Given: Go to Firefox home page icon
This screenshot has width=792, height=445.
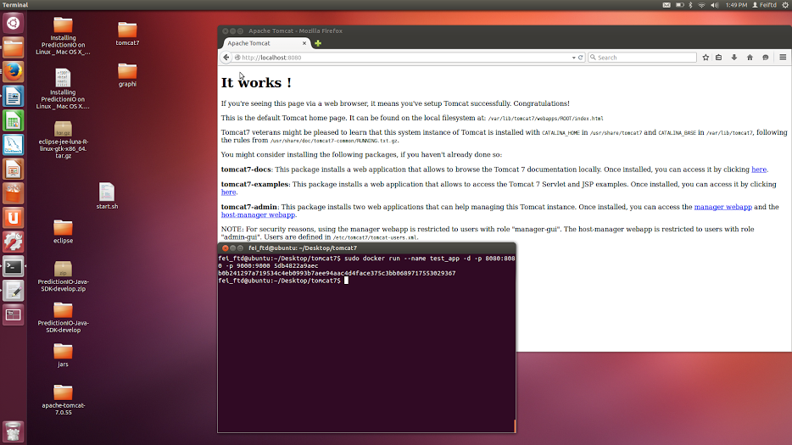Looking at the screenshot, I should point(750,58).
